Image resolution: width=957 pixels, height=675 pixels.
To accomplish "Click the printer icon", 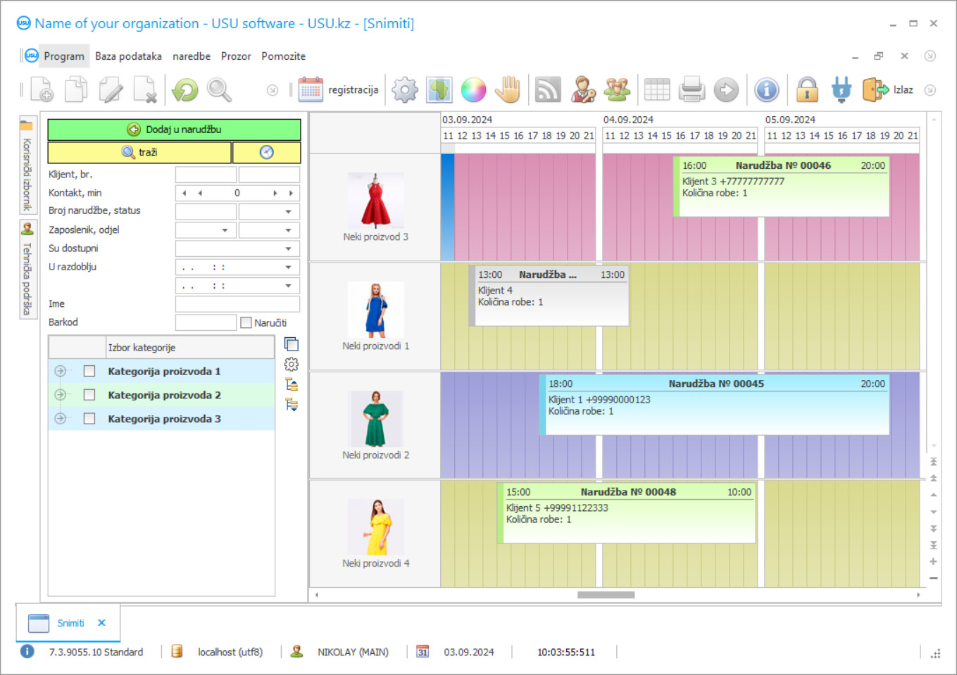I will pos(692,89).
